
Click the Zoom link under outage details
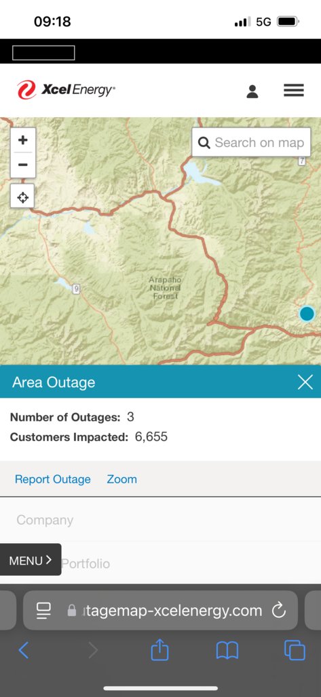(121, 479)
